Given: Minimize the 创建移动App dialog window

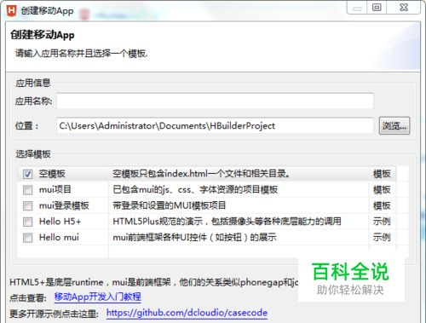Looking at the screenshot, I should tap(357, 7).
